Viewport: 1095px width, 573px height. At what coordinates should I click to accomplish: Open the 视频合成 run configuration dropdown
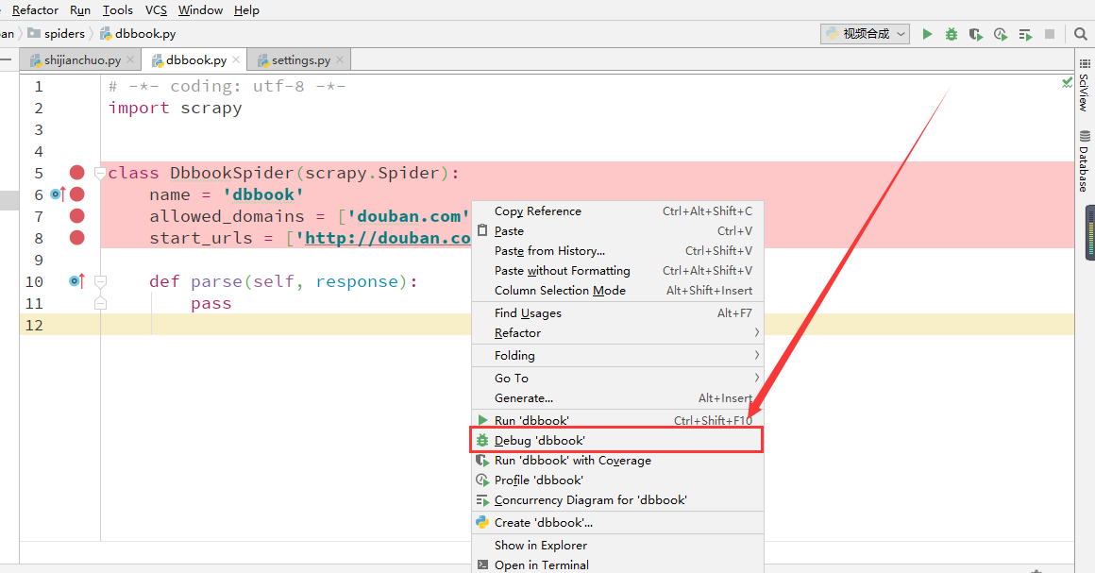(x=866, y=34)
